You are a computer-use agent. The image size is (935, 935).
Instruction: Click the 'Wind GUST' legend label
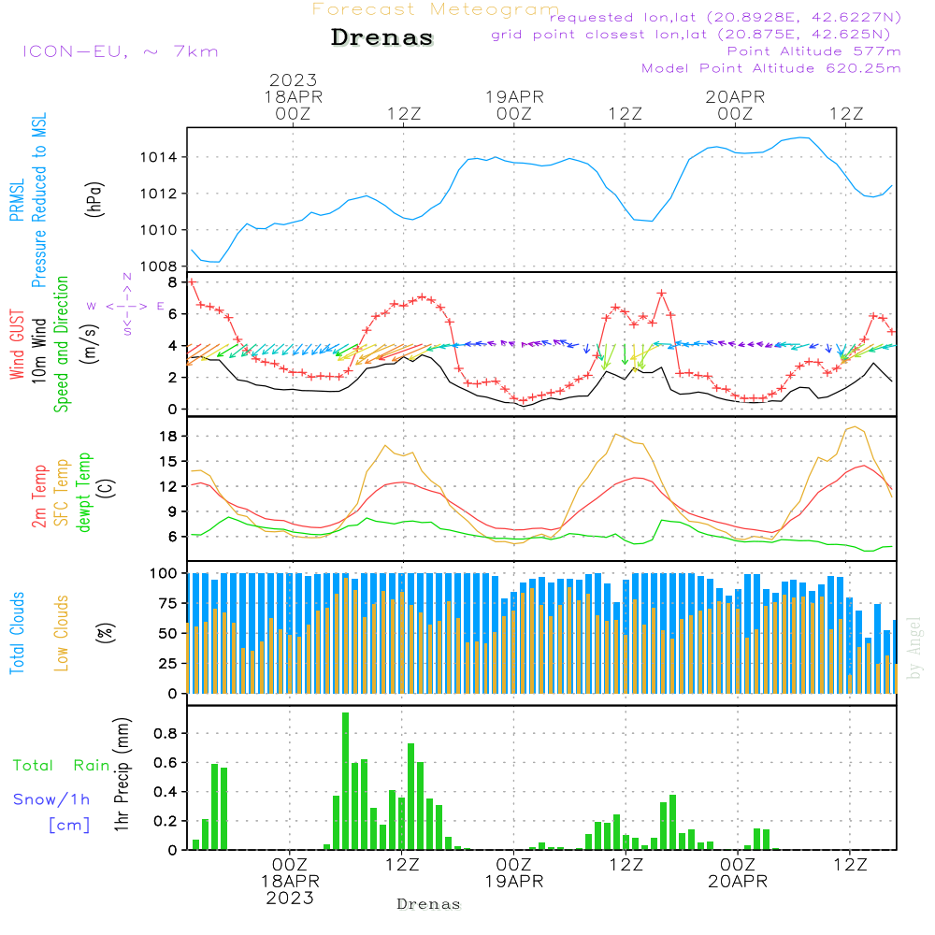(17, 344)
